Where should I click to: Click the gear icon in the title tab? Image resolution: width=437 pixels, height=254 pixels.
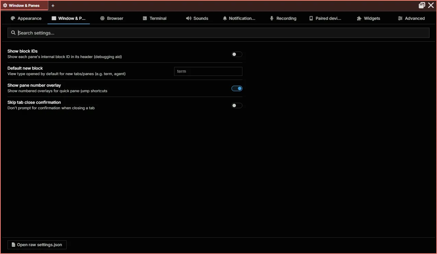point(5,5)
